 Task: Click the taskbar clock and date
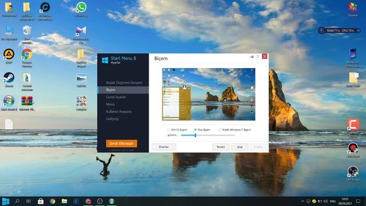pyautogui.click(x=345, y=201)
